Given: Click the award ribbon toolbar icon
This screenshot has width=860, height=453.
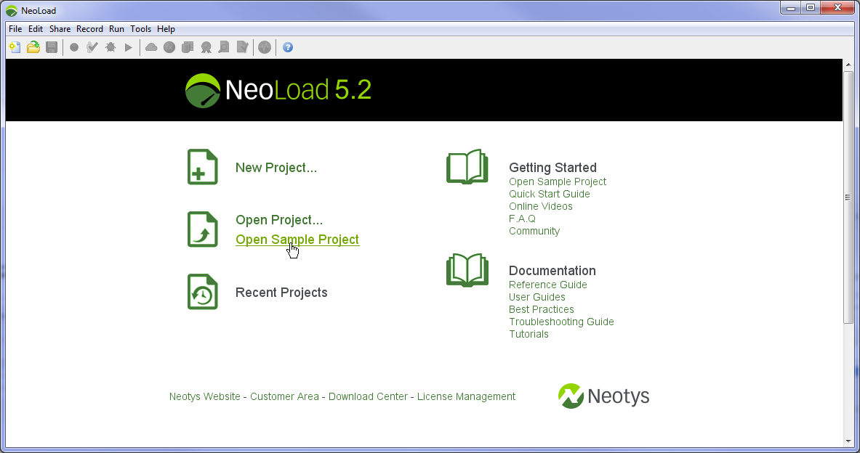Looking at the screenshot, I should (x=206, y=48).
